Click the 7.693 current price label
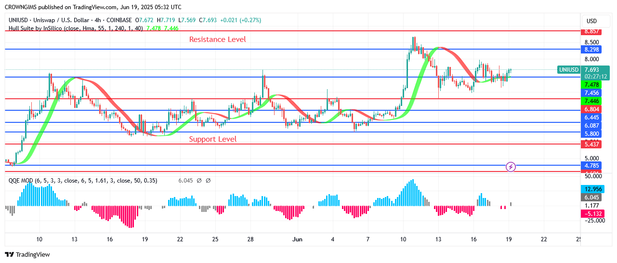The height and width of the screenshot is (263, 617). point(592,69)
